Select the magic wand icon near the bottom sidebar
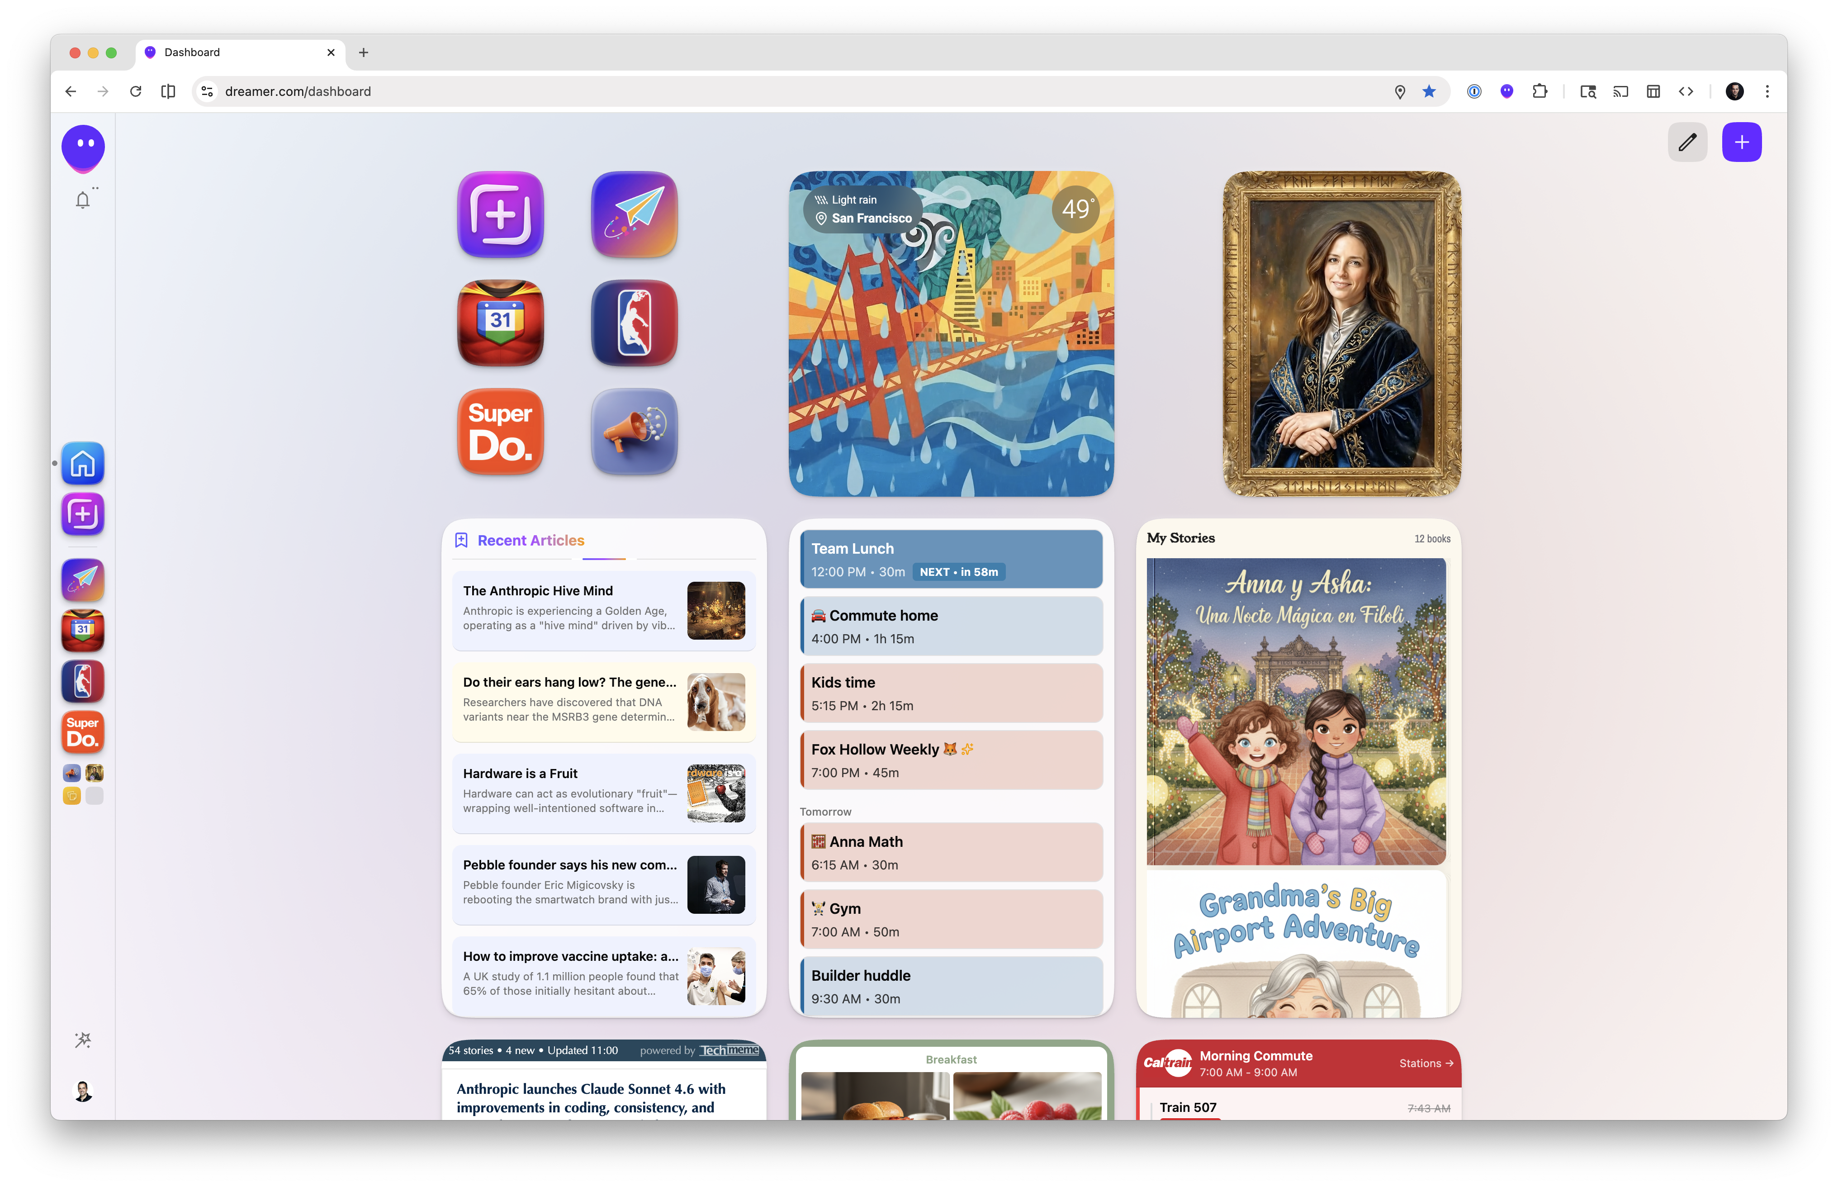Viewport: 1838px width, 1187px height. [x=82, y=1040]
